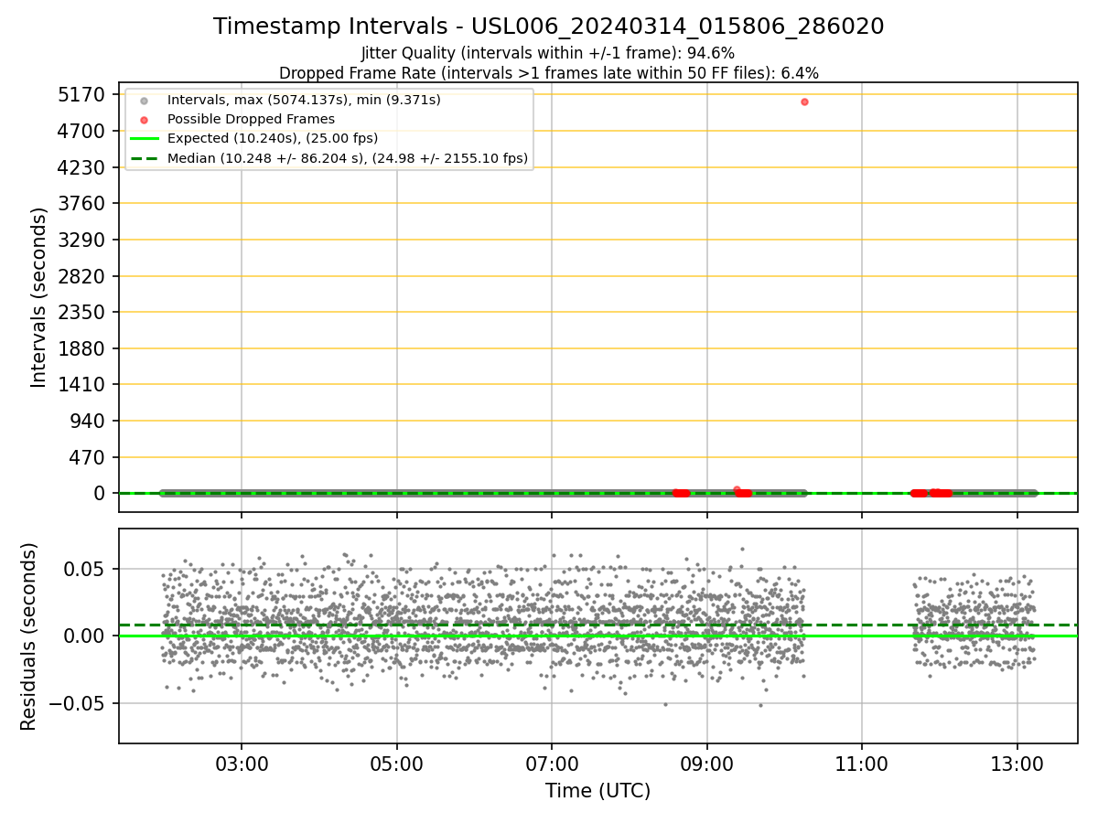Click the y-axis label 'Residuals (seconds)'

pyautogui.click(x=29, y=636)
